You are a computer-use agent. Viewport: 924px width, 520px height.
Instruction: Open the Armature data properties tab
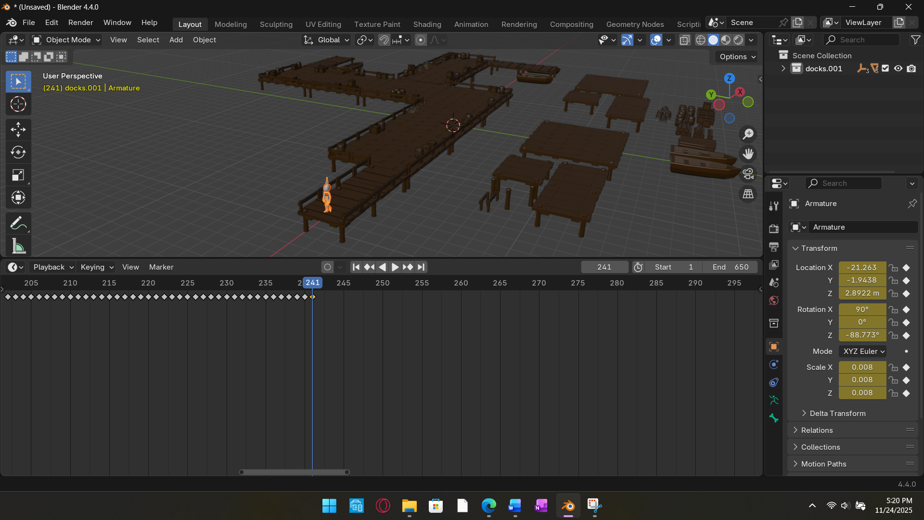point(774,400)
